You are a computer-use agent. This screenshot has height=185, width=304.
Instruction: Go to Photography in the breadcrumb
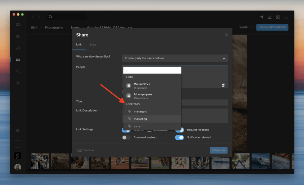pos(54,28)
